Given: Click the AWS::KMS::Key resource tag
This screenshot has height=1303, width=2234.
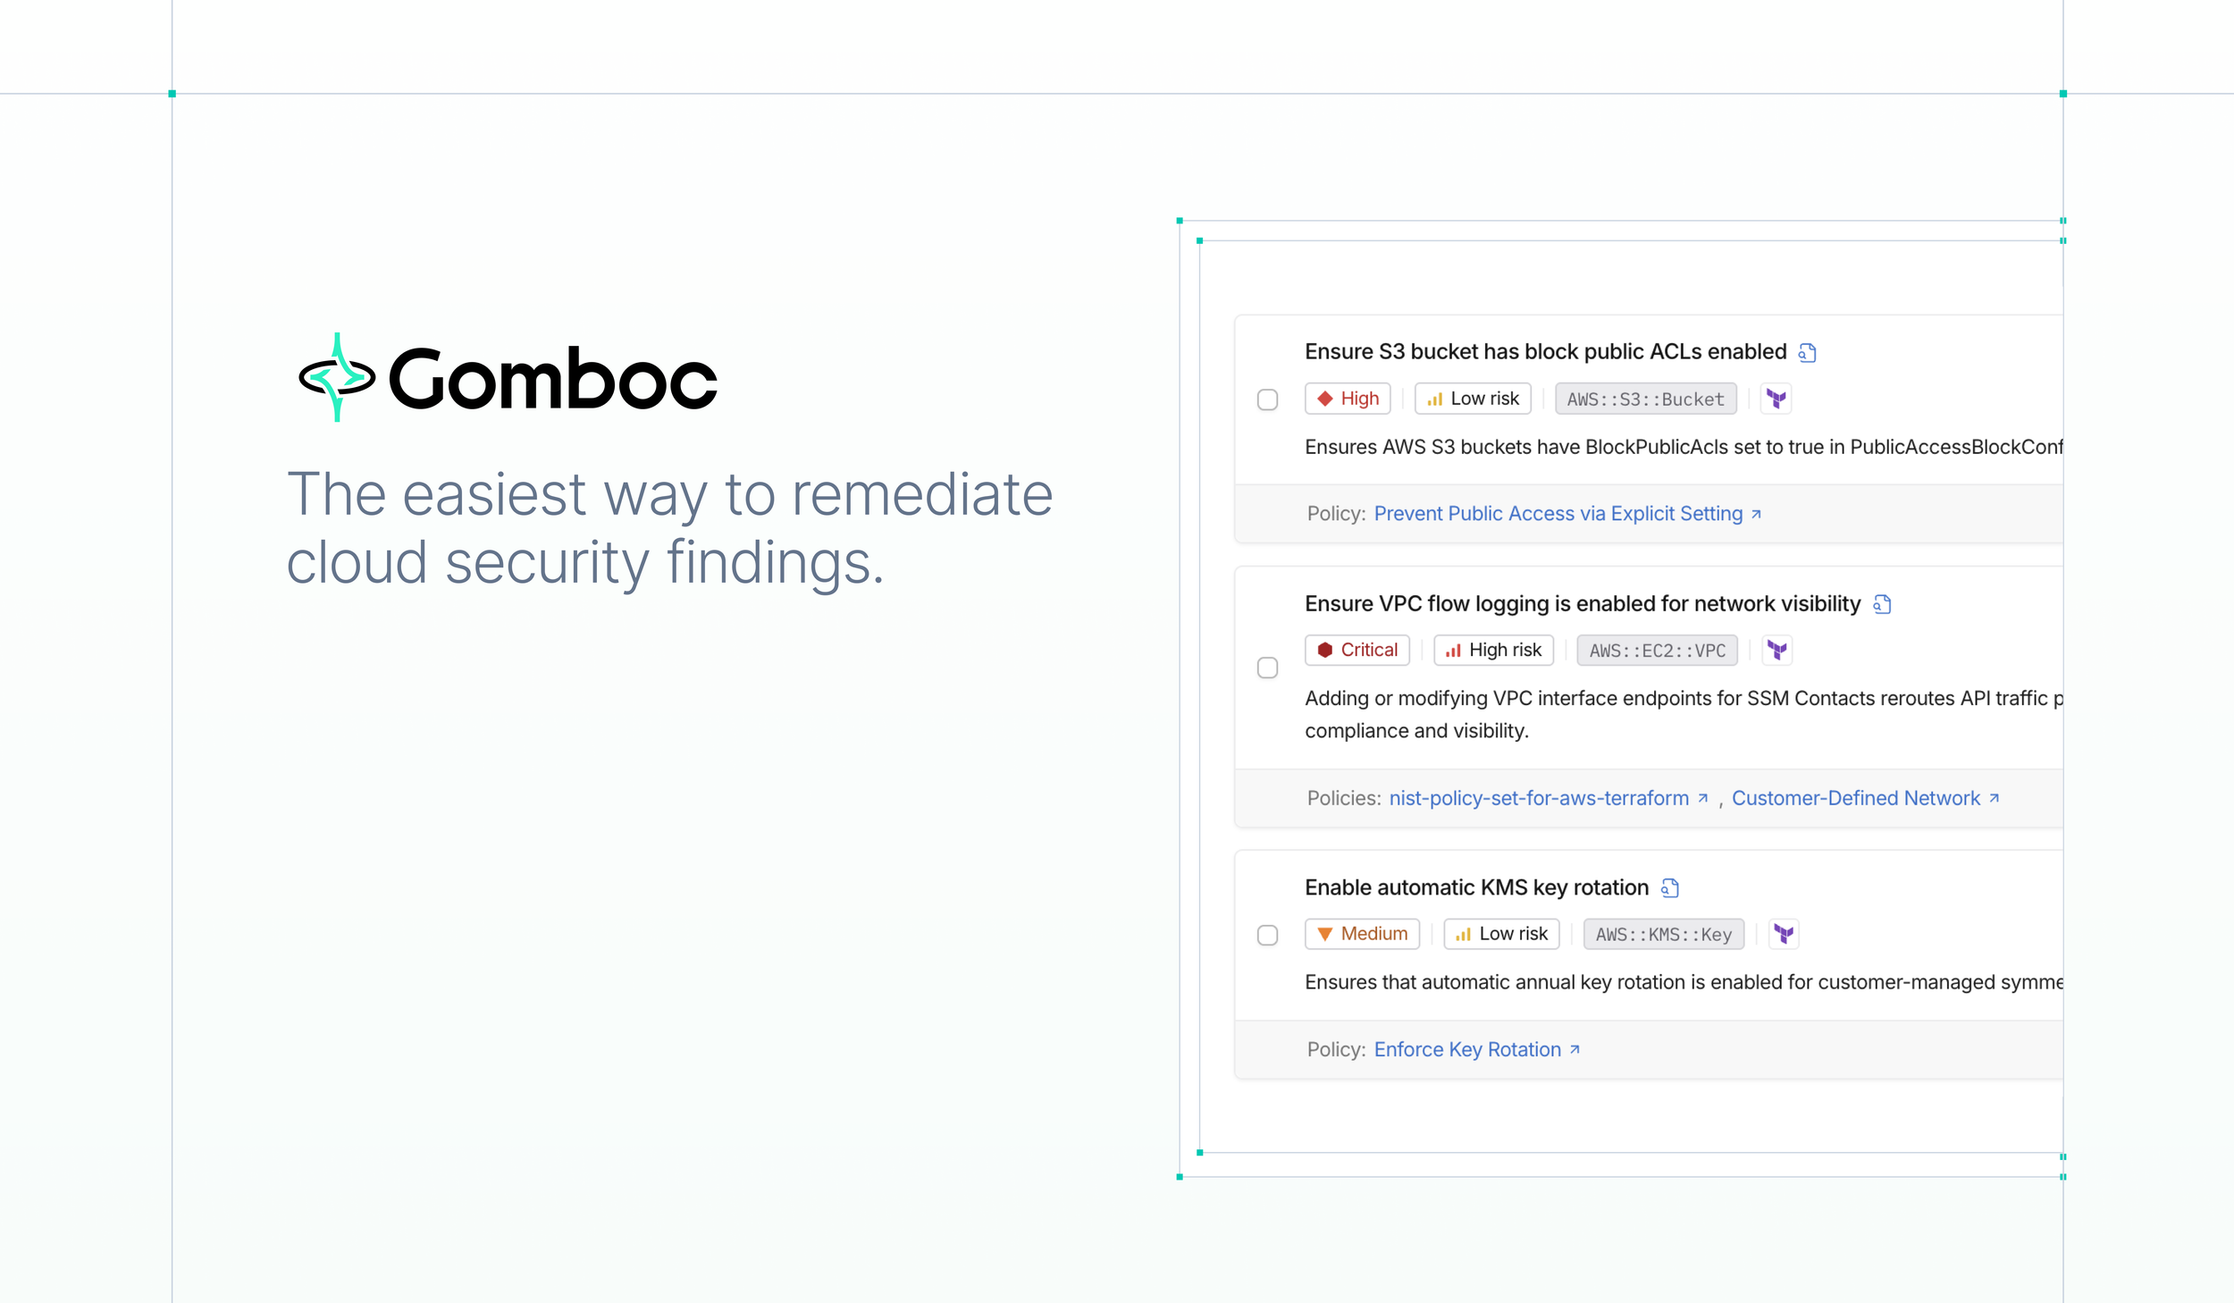Looking at the screenshot, I should tap(1663, 934).
